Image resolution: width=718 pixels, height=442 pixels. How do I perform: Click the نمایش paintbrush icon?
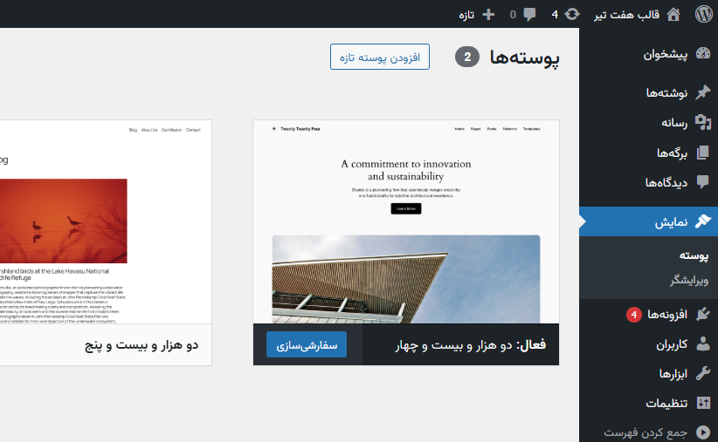[703, 221]
